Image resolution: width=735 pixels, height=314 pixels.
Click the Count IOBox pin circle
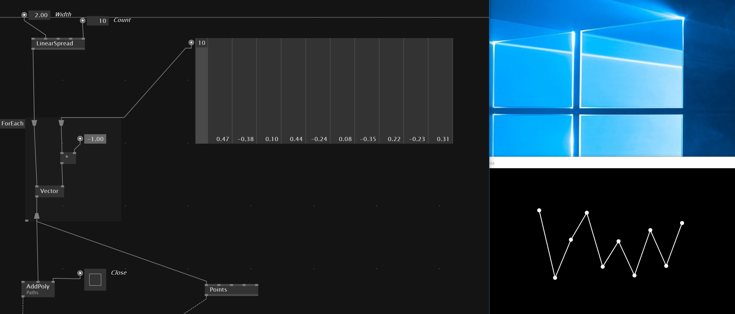pos(82,20)
